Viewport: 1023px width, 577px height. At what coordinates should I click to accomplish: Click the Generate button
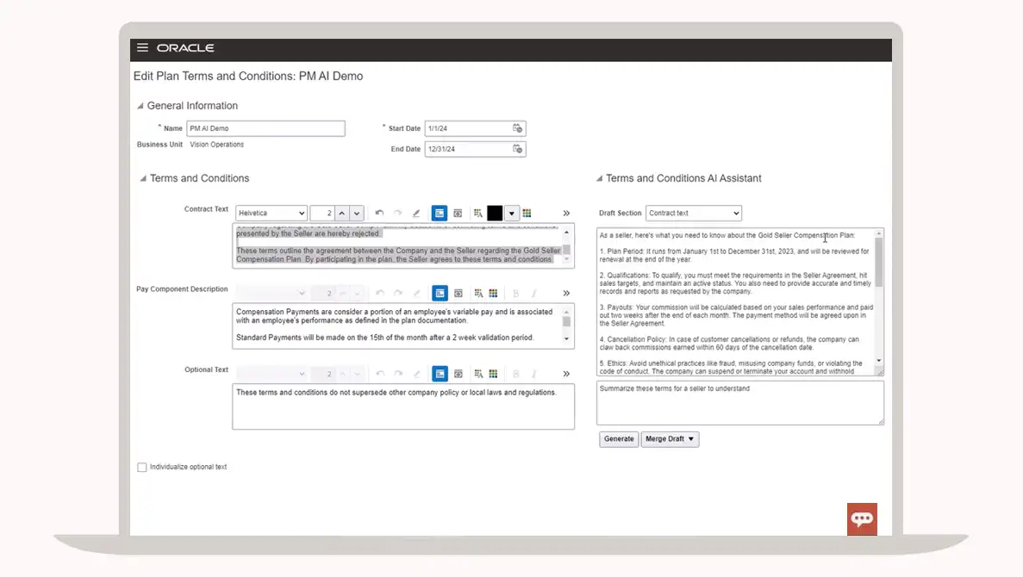click(618, 439)
